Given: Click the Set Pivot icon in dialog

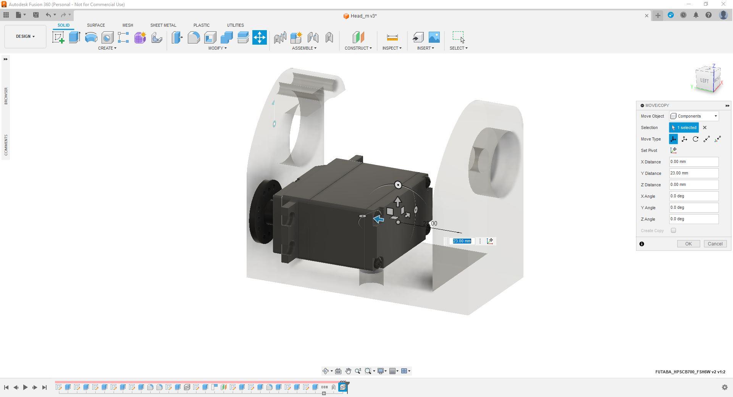Looking at the screenshot, I should pos(673,150).
